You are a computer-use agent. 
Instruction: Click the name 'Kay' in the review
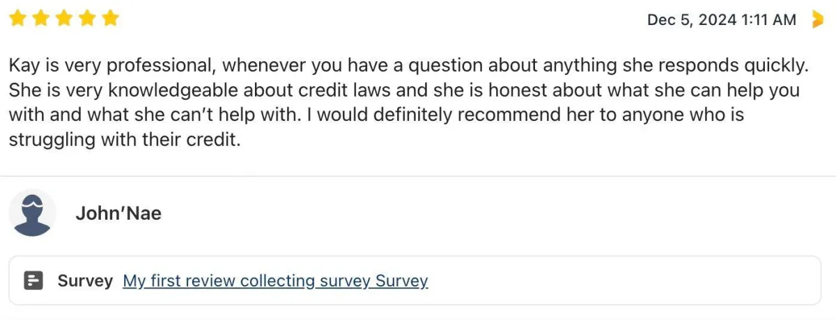pyautogui.click(x=23, y=65)
